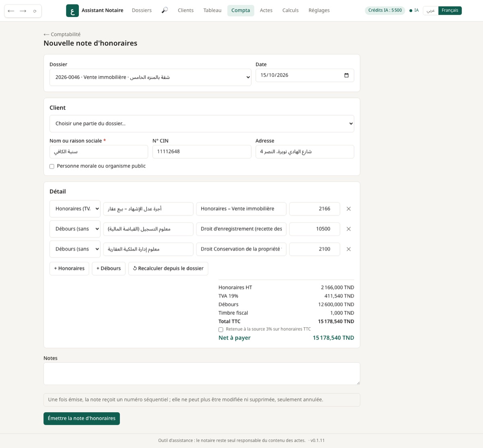Open the date picker calendar icon
The height and width of the screenshot is (448, 483).
click(347, 75)
